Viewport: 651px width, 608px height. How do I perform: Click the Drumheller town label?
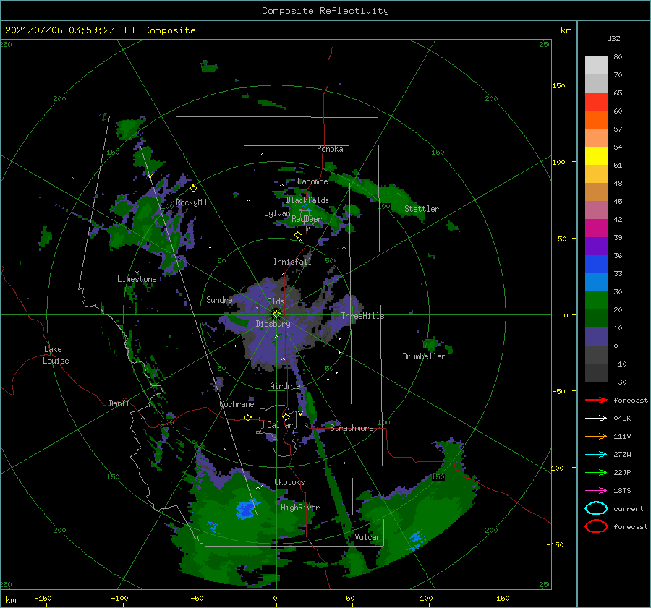click(x=424, y=356)
